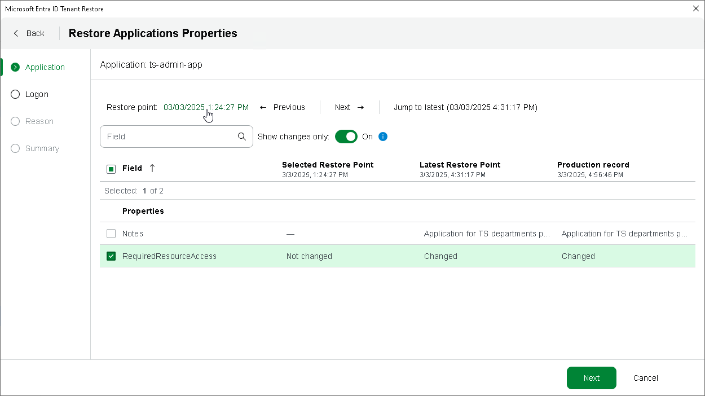705x396 pixels.
Task: Open the restore point date selector
Action: click(x=206, y=107)
